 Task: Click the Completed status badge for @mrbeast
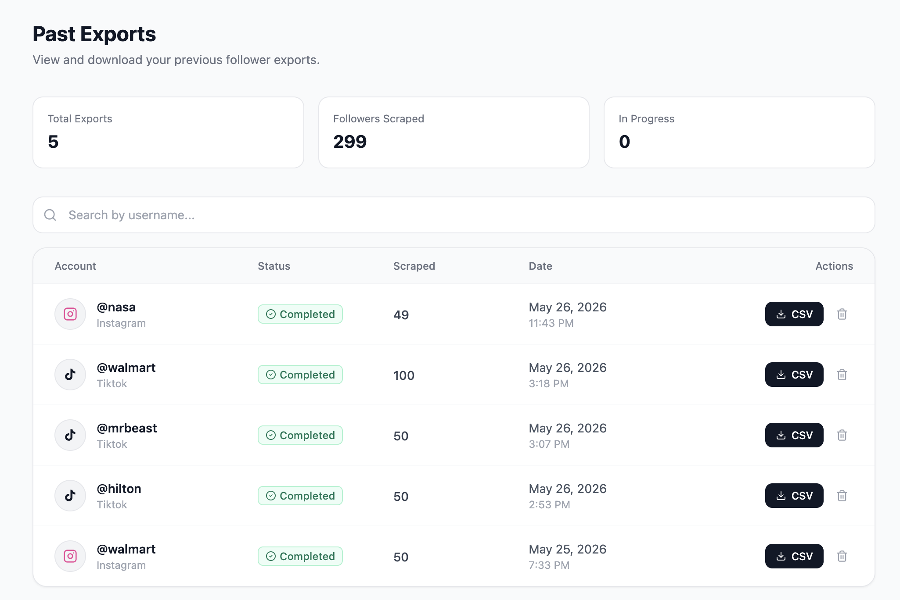tap(300, 435)
